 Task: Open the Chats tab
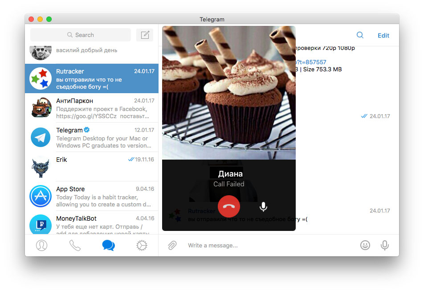click(x=108, y=245)
